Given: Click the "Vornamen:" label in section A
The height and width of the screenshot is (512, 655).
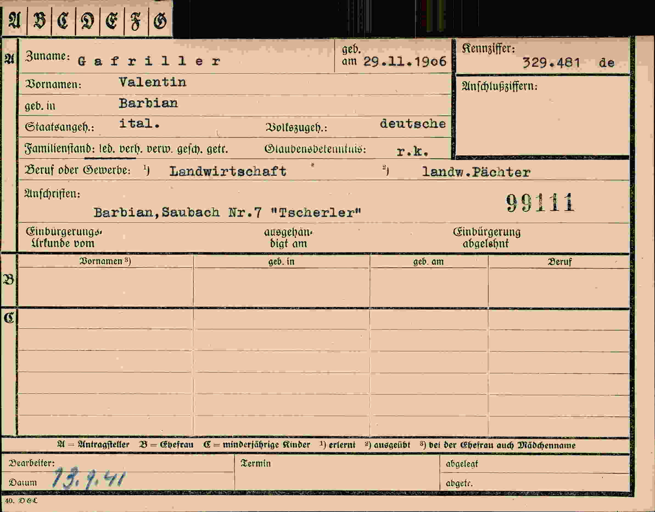Looking at the screenshot, I should click(x=53, y=84).
